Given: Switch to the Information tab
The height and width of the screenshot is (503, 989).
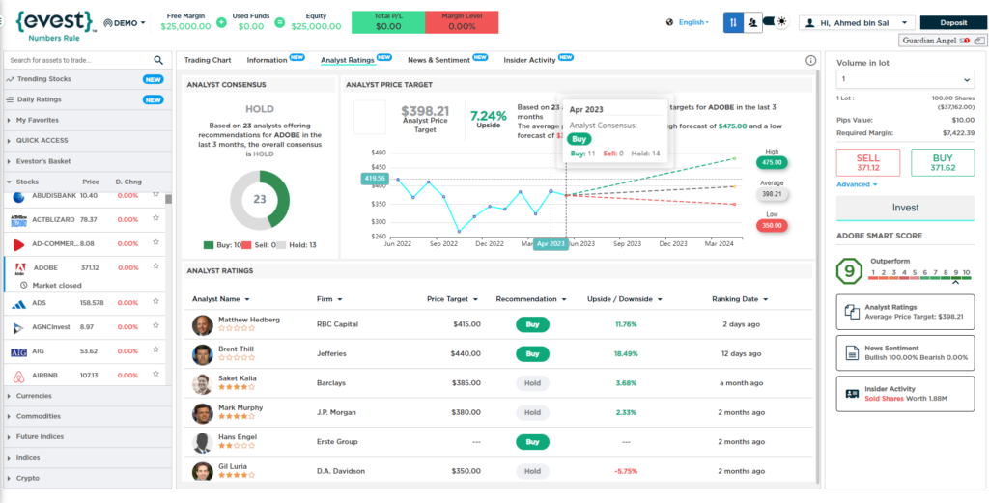Looking at the screenshot, I should tap(267, 61).
